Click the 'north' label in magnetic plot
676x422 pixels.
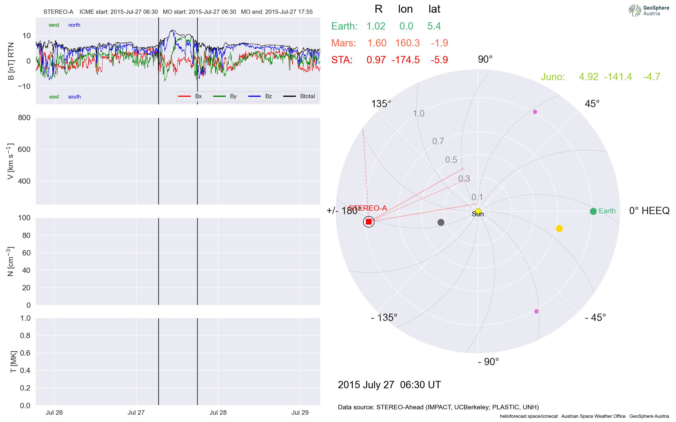point(74,25)
